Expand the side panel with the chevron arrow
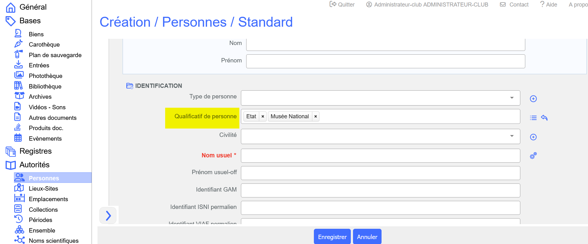The image size is (588, 244). pos(108,215)
